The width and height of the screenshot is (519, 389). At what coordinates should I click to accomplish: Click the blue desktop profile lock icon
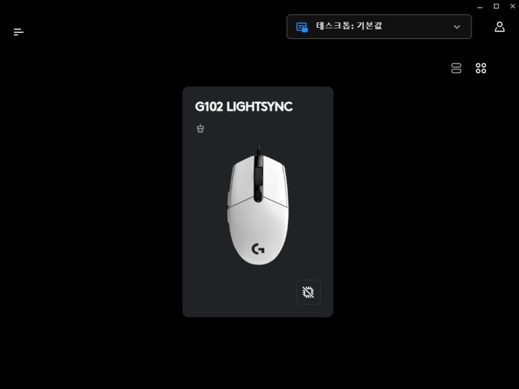pos(302,27)
